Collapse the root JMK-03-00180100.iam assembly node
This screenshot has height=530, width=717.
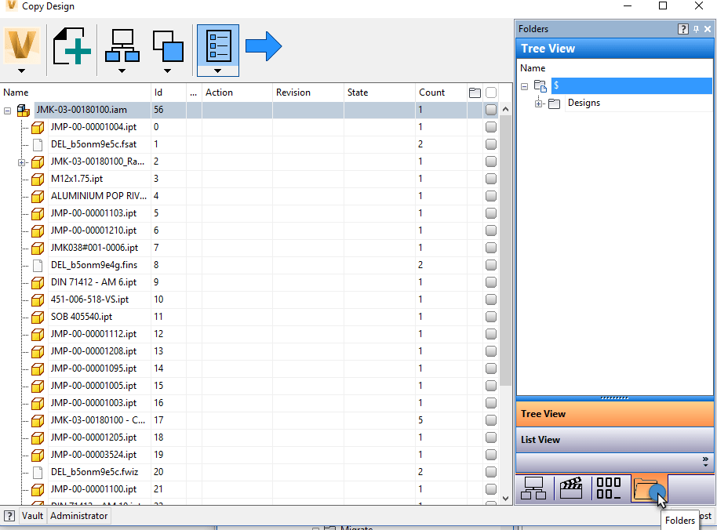pyautogui.click(x=7, y=110)
